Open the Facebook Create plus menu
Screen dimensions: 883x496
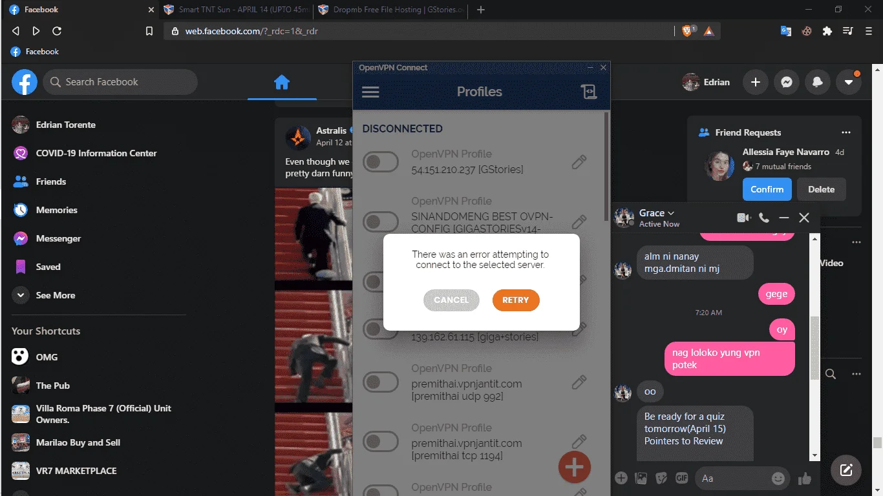pos(755,82)
